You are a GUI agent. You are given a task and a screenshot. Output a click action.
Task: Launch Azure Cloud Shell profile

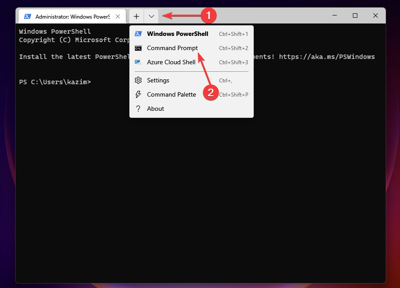[x=191, y=62]
